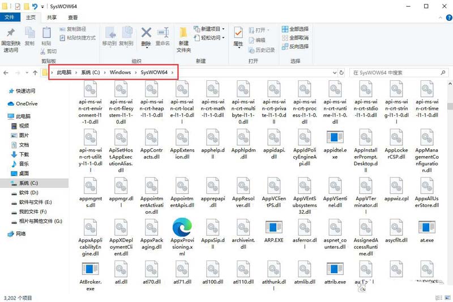Click the Open button in ribbon
The image size is (453, 302).
point(259,30)
